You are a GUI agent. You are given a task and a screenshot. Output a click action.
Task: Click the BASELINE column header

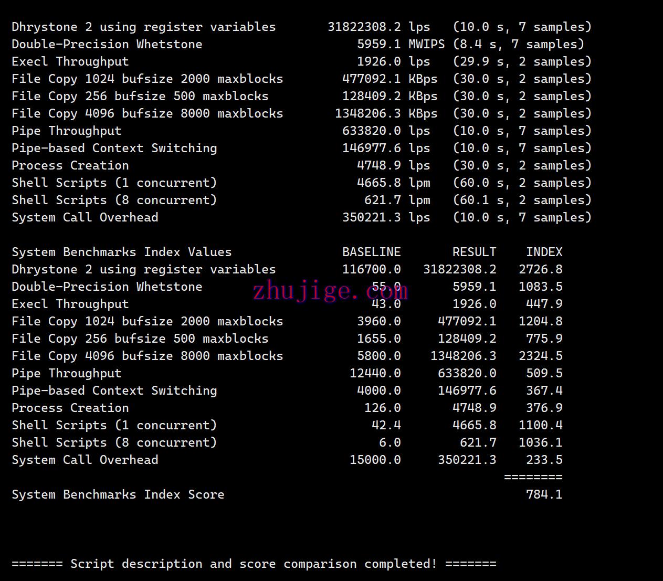[x=371, y=252]
